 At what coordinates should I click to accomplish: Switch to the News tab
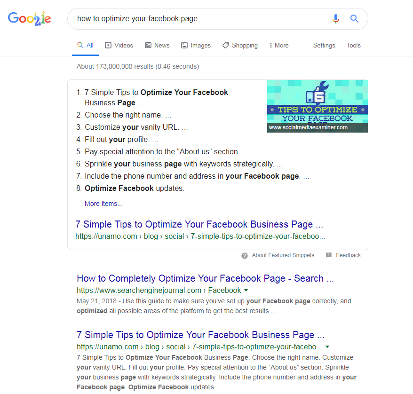(157, 45)
